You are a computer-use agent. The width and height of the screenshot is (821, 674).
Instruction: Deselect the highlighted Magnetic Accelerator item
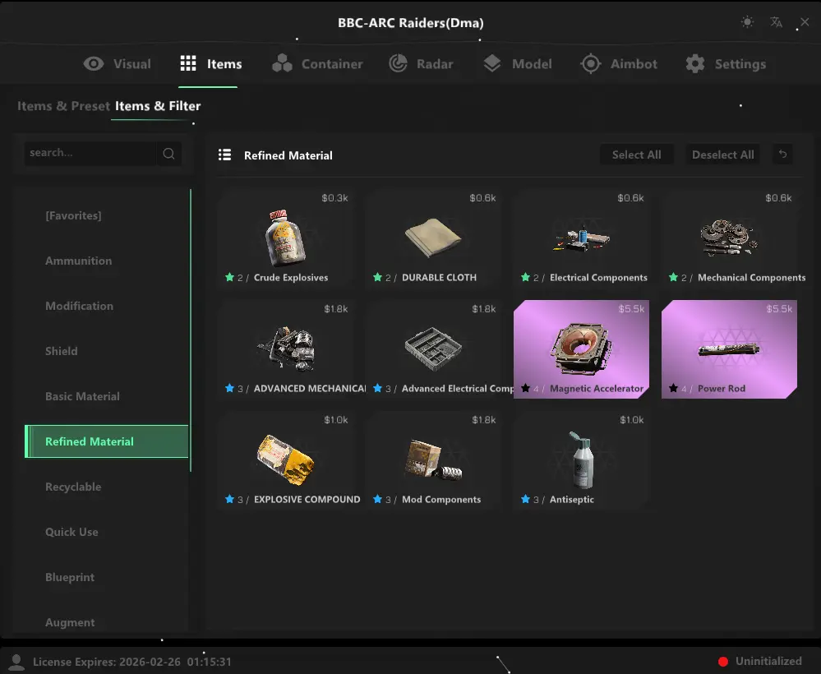pyautogui.click(x=581, y=349)
